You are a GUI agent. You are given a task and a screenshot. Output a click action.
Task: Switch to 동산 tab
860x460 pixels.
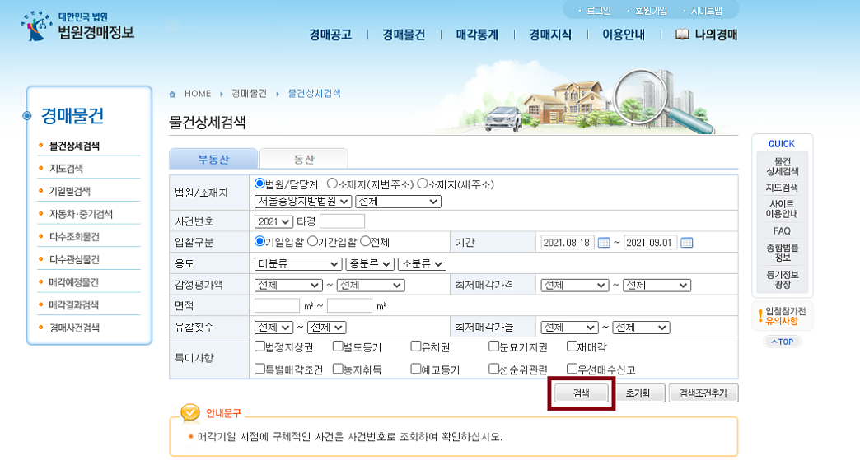pyautogui.click(x=304, y=159)
